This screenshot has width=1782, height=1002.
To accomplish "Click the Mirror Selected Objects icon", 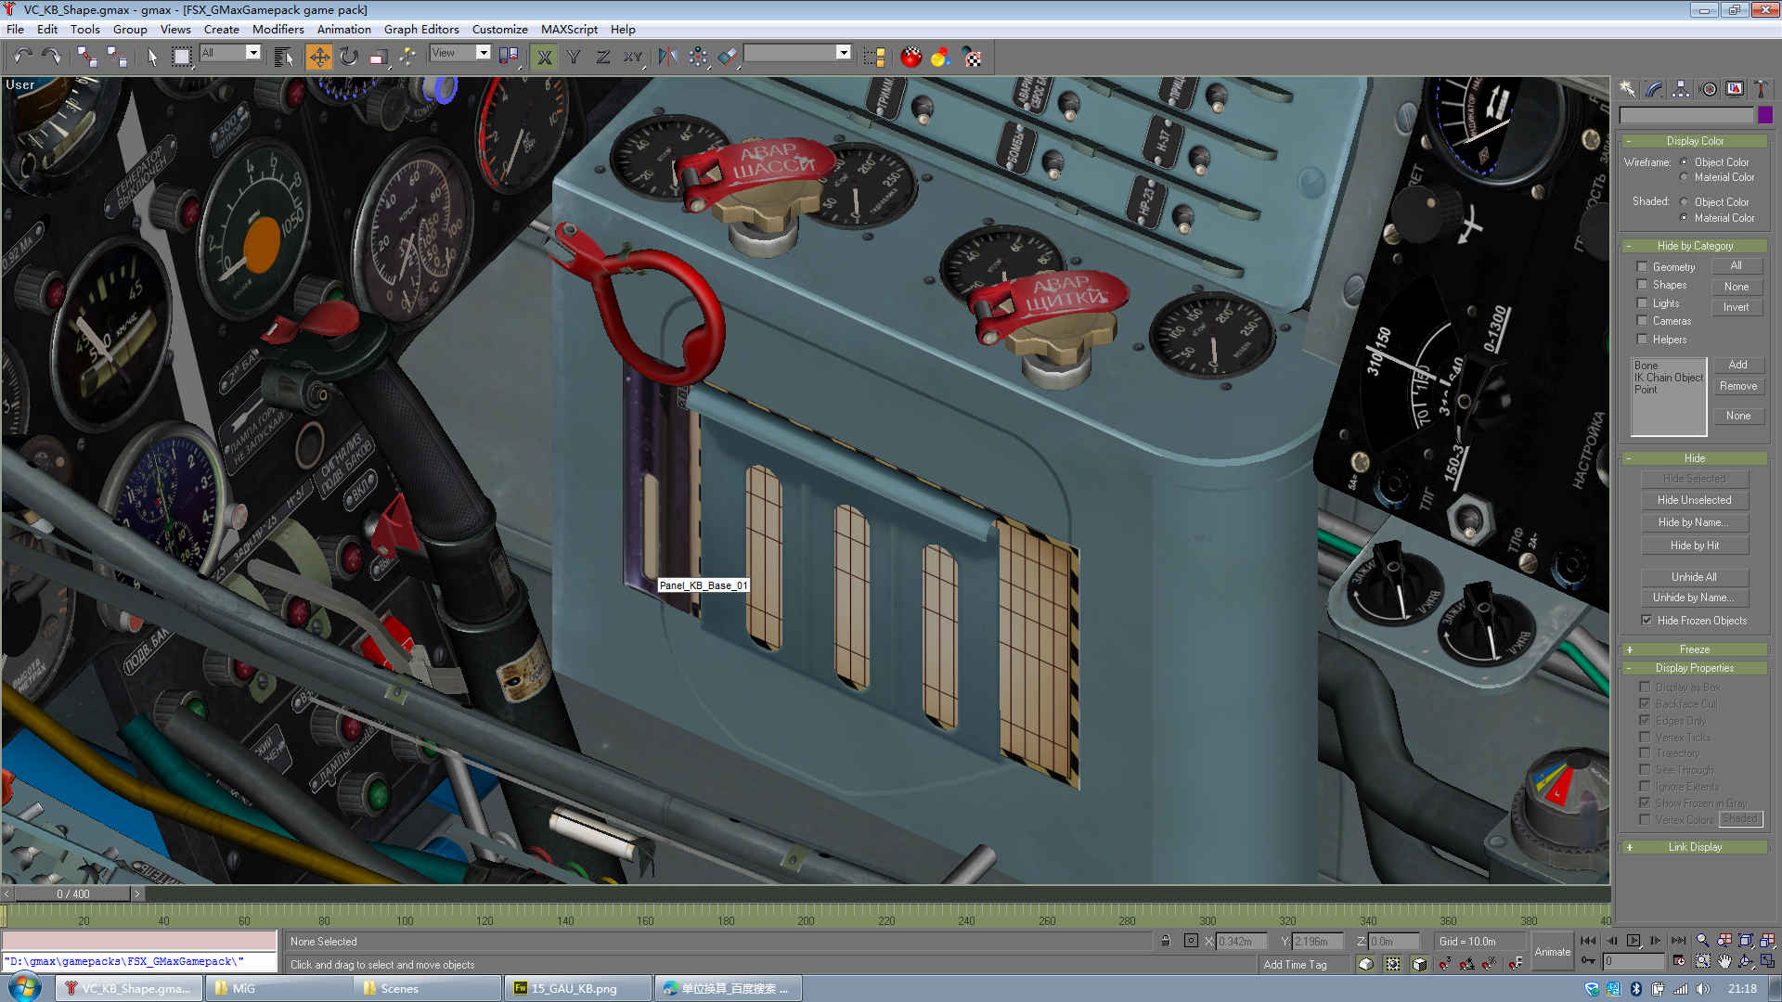I will click(x=668, y=58).
